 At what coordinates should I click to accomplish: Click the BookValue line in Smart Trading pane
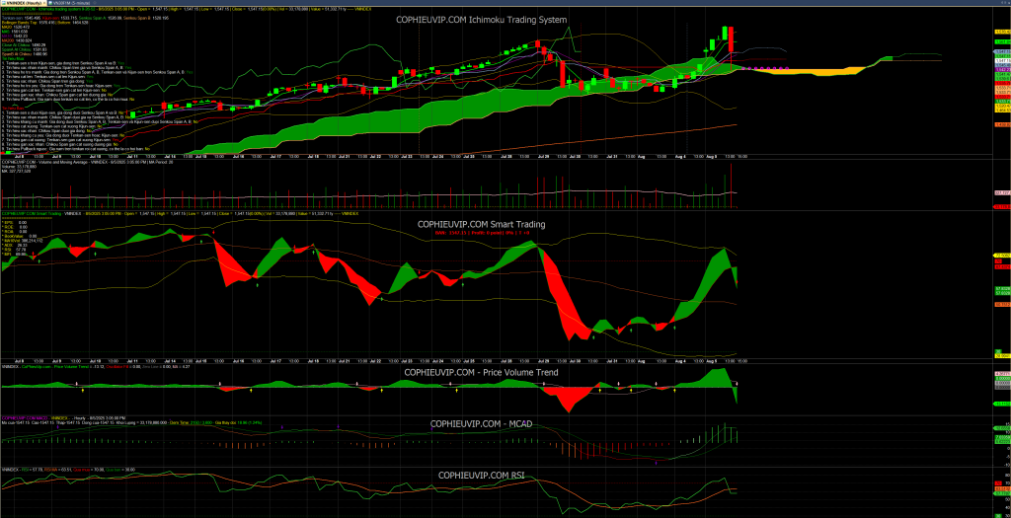(20, 236)
